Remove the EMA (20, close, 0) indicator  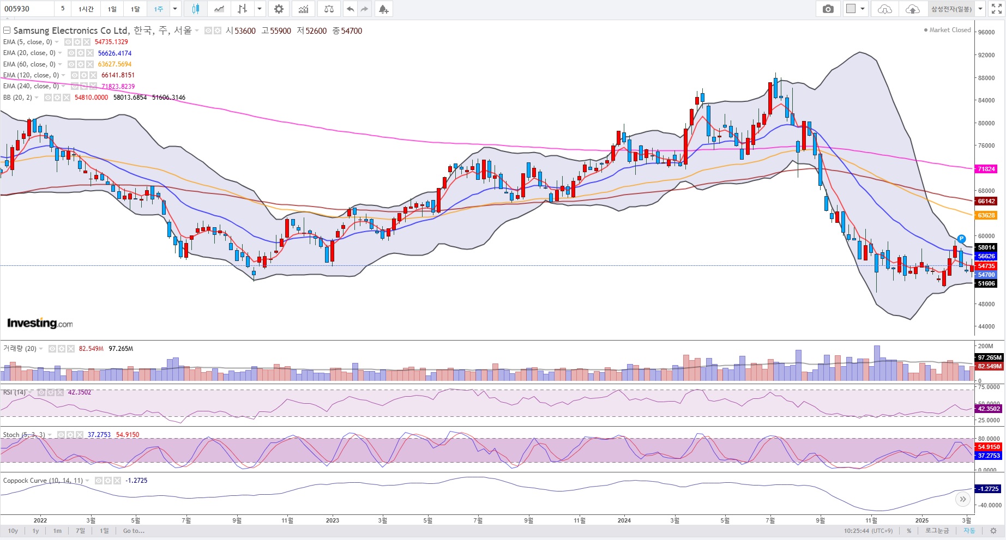click(x=90, y=53)
